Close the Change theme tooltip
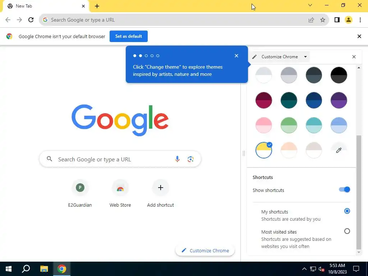Viewport: 368px width, 276px height. point(236,56)
